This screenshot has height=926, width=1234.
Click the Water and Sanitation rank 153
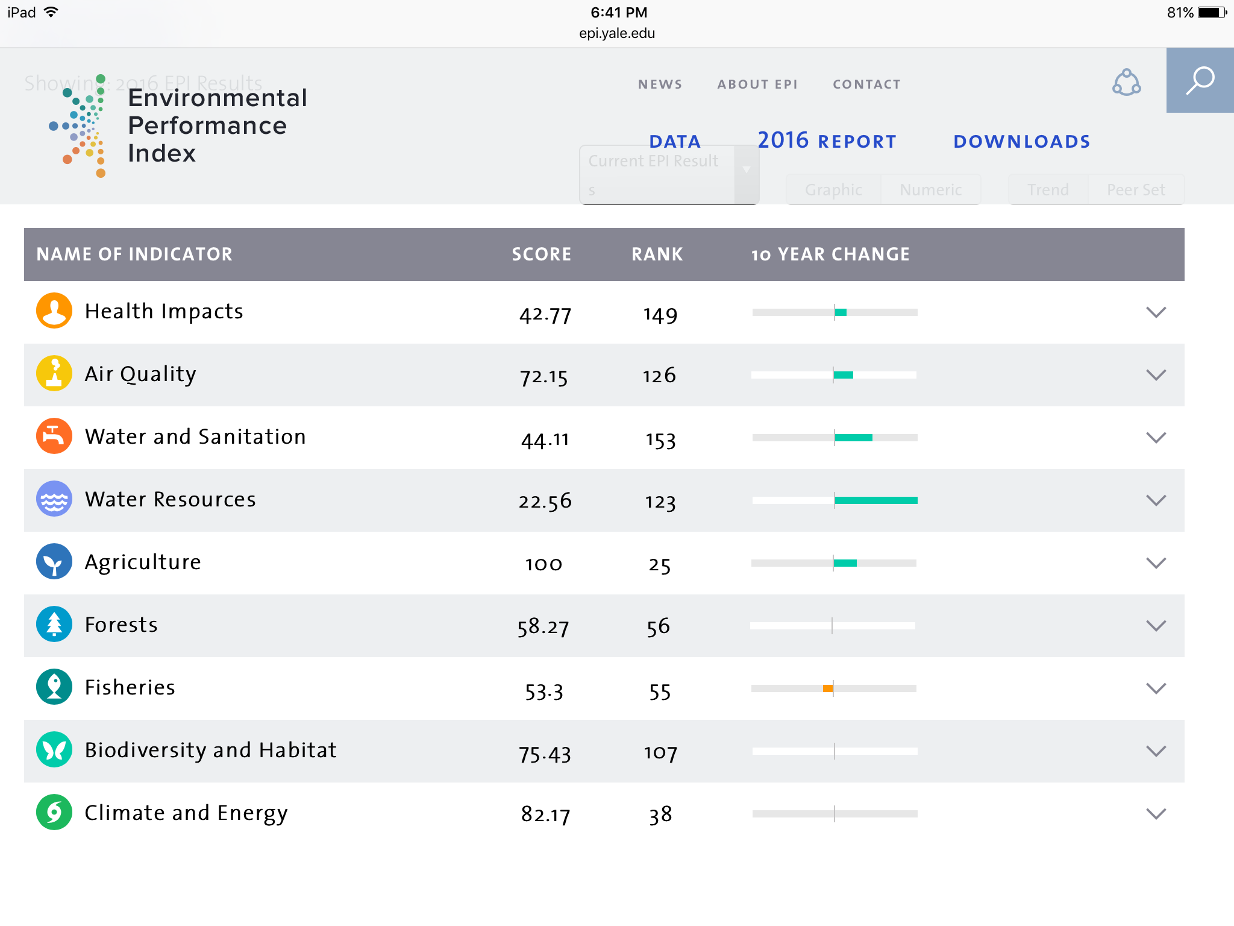click(x=660, y=440)
